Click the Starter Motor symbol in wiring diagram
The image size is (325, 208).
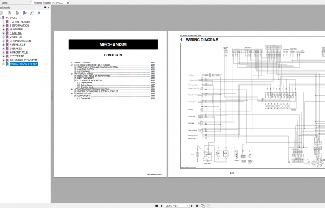(207, 156)
